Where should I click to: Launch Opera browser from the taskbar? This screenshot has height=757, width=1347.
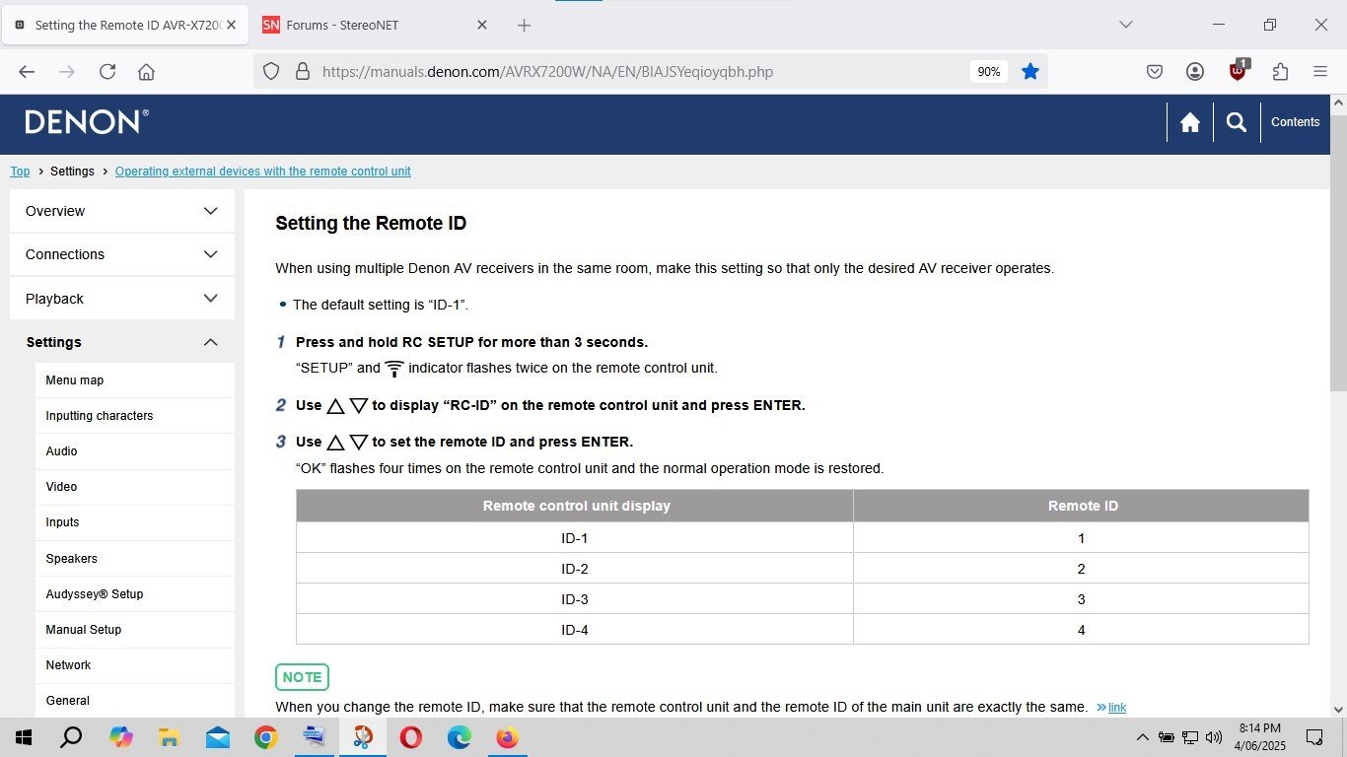point(411,737)
